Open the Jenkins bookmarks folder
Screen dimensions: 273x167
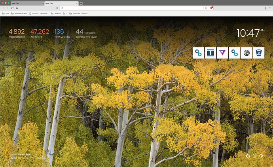pos(56,13)
